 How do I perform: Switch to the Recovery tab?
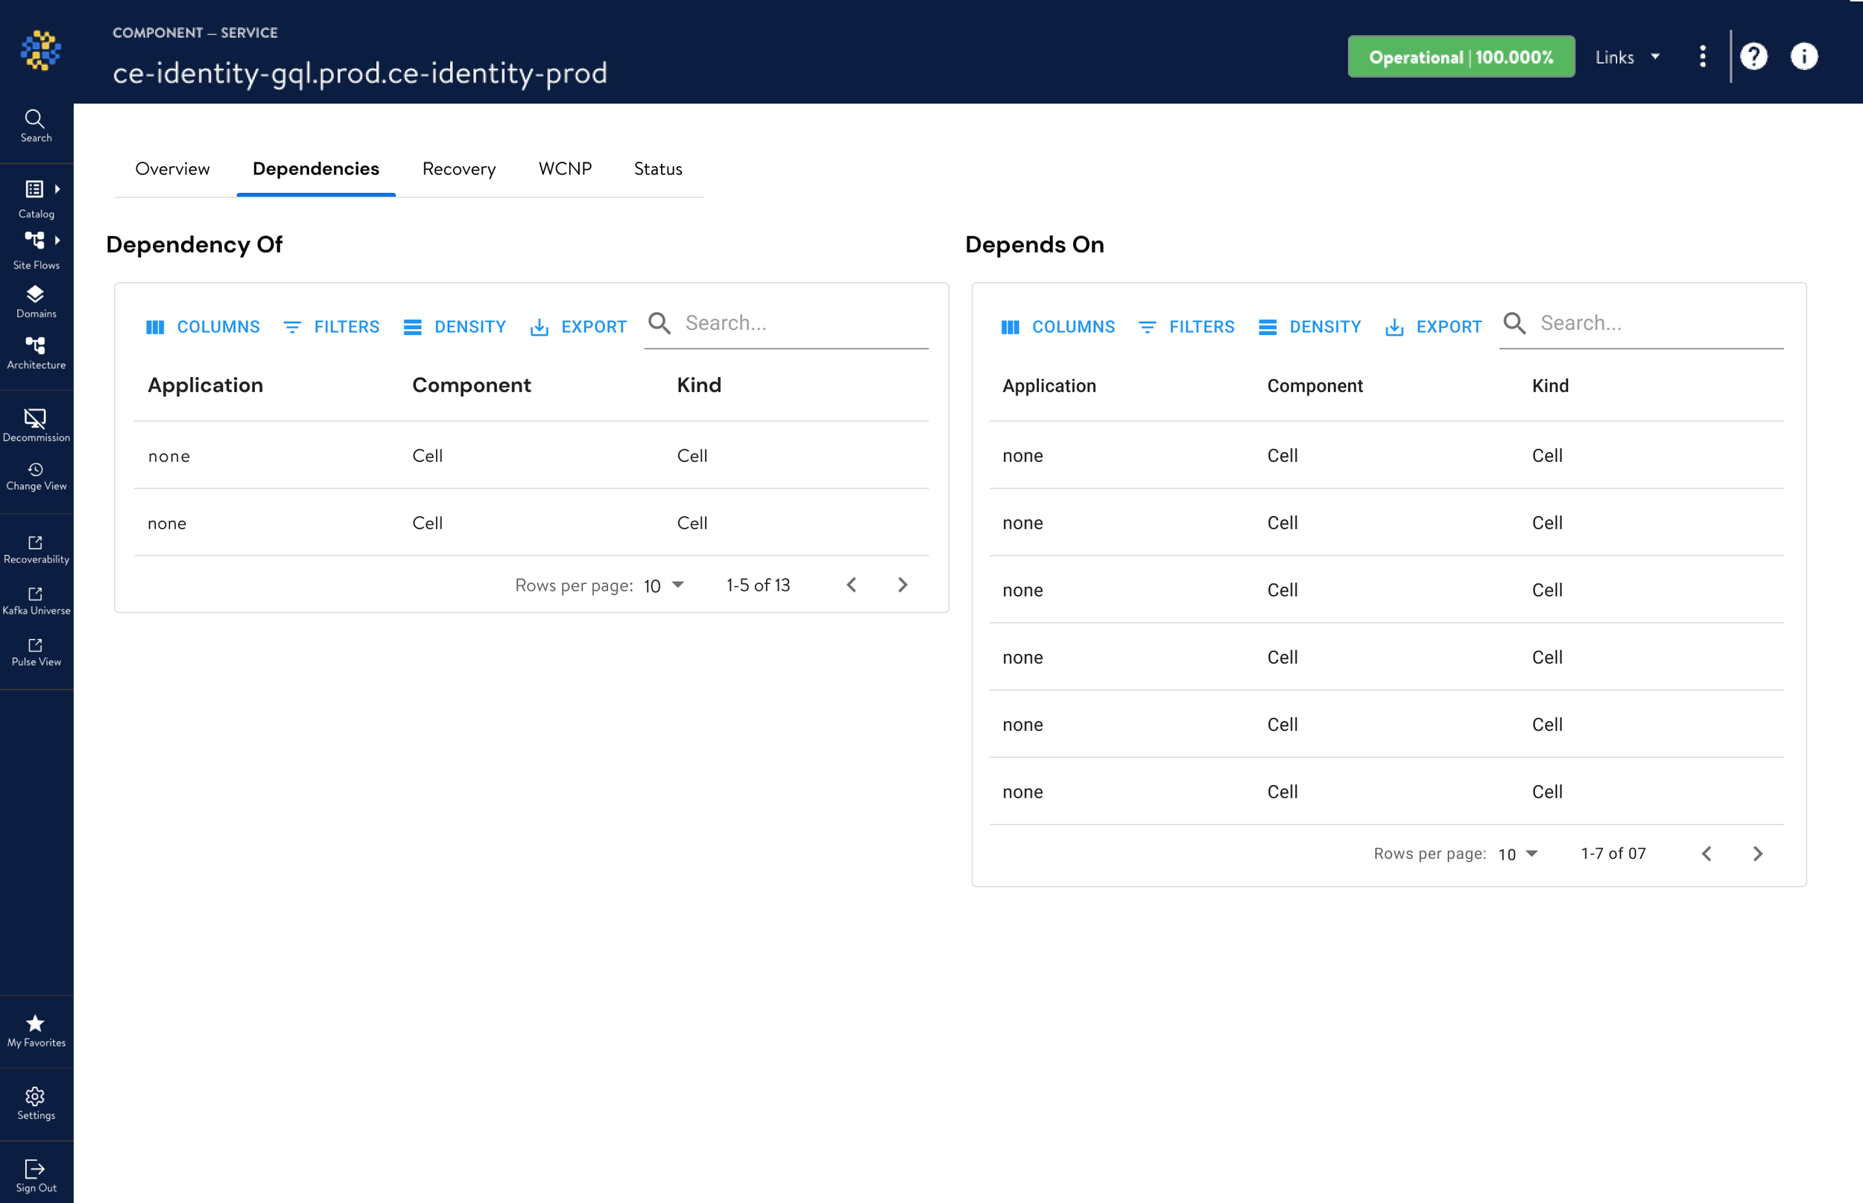click(459, 169)
